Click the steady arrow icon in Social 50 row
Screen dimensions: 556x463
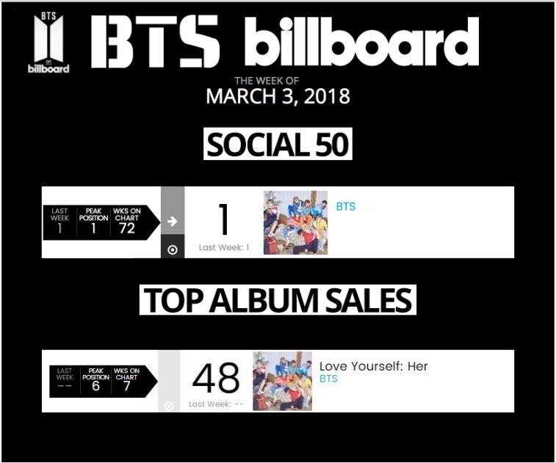click(173, 221)
